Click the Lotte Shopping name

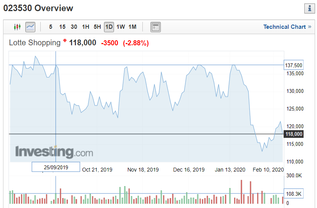[x=35, y=43]
